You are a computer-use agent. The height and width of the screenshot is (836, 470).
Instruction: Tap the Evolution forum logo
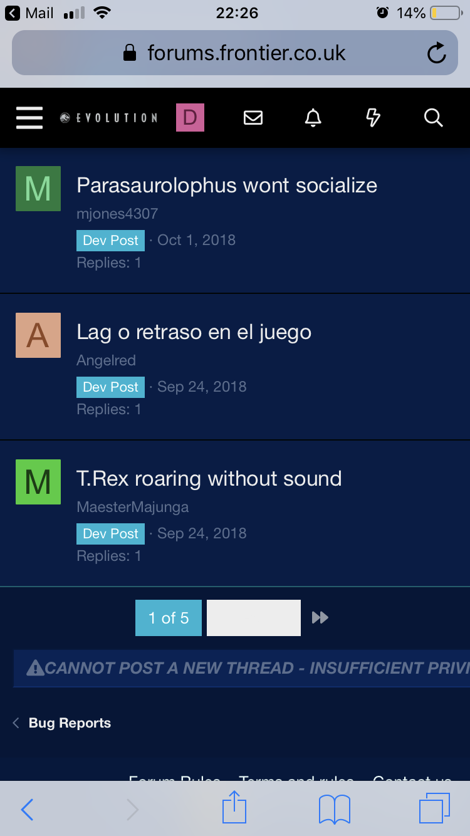(x=108, y=118)
